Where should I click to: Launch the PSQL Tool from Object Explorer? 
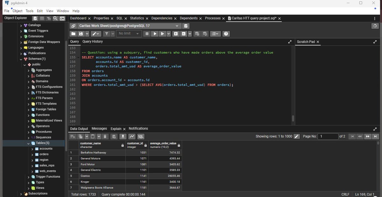tap(62, 18)
